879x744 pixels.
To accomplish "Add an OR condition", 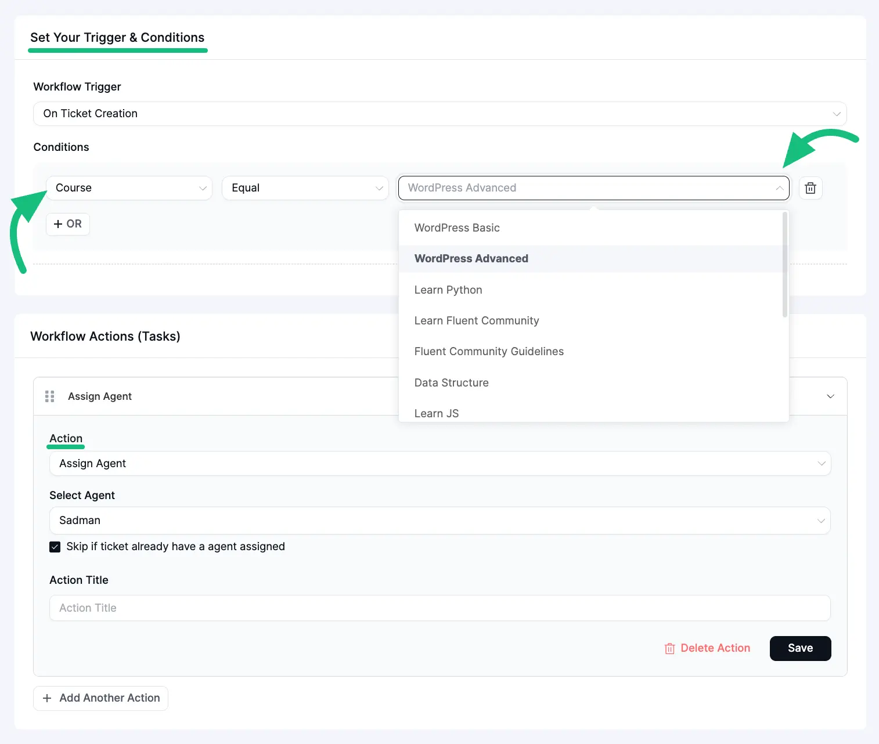I will click(x=68, y=224).
